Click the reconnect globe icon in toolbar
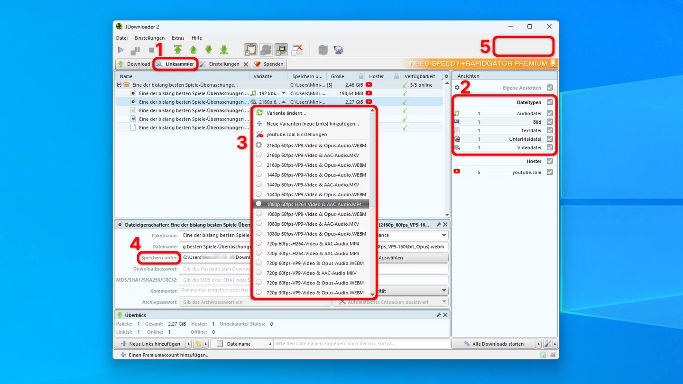Screen dimensions: 683x384 point(338,50)
